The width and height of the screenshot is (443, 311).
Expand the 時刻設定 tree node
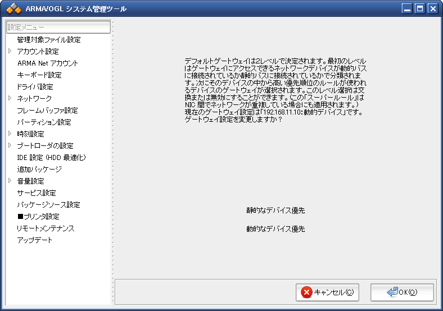[10, 134]
